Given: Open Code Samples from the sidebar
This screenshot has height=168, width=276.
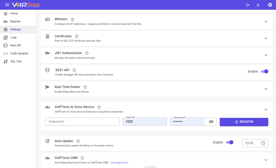Looking at the screenshot, I should pos(19,53).
